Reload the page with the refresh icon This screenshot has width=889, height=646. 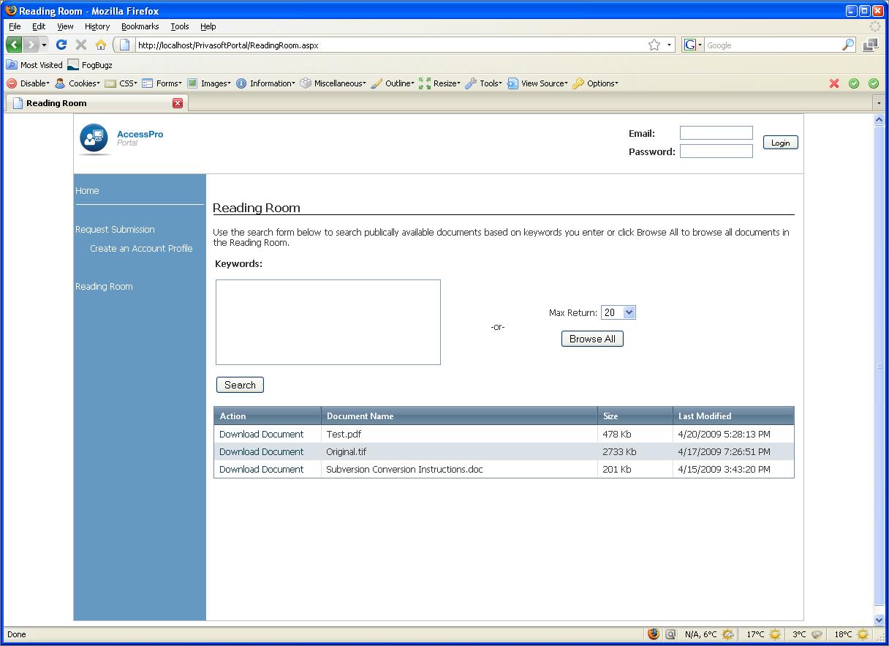tap(61, 45)
